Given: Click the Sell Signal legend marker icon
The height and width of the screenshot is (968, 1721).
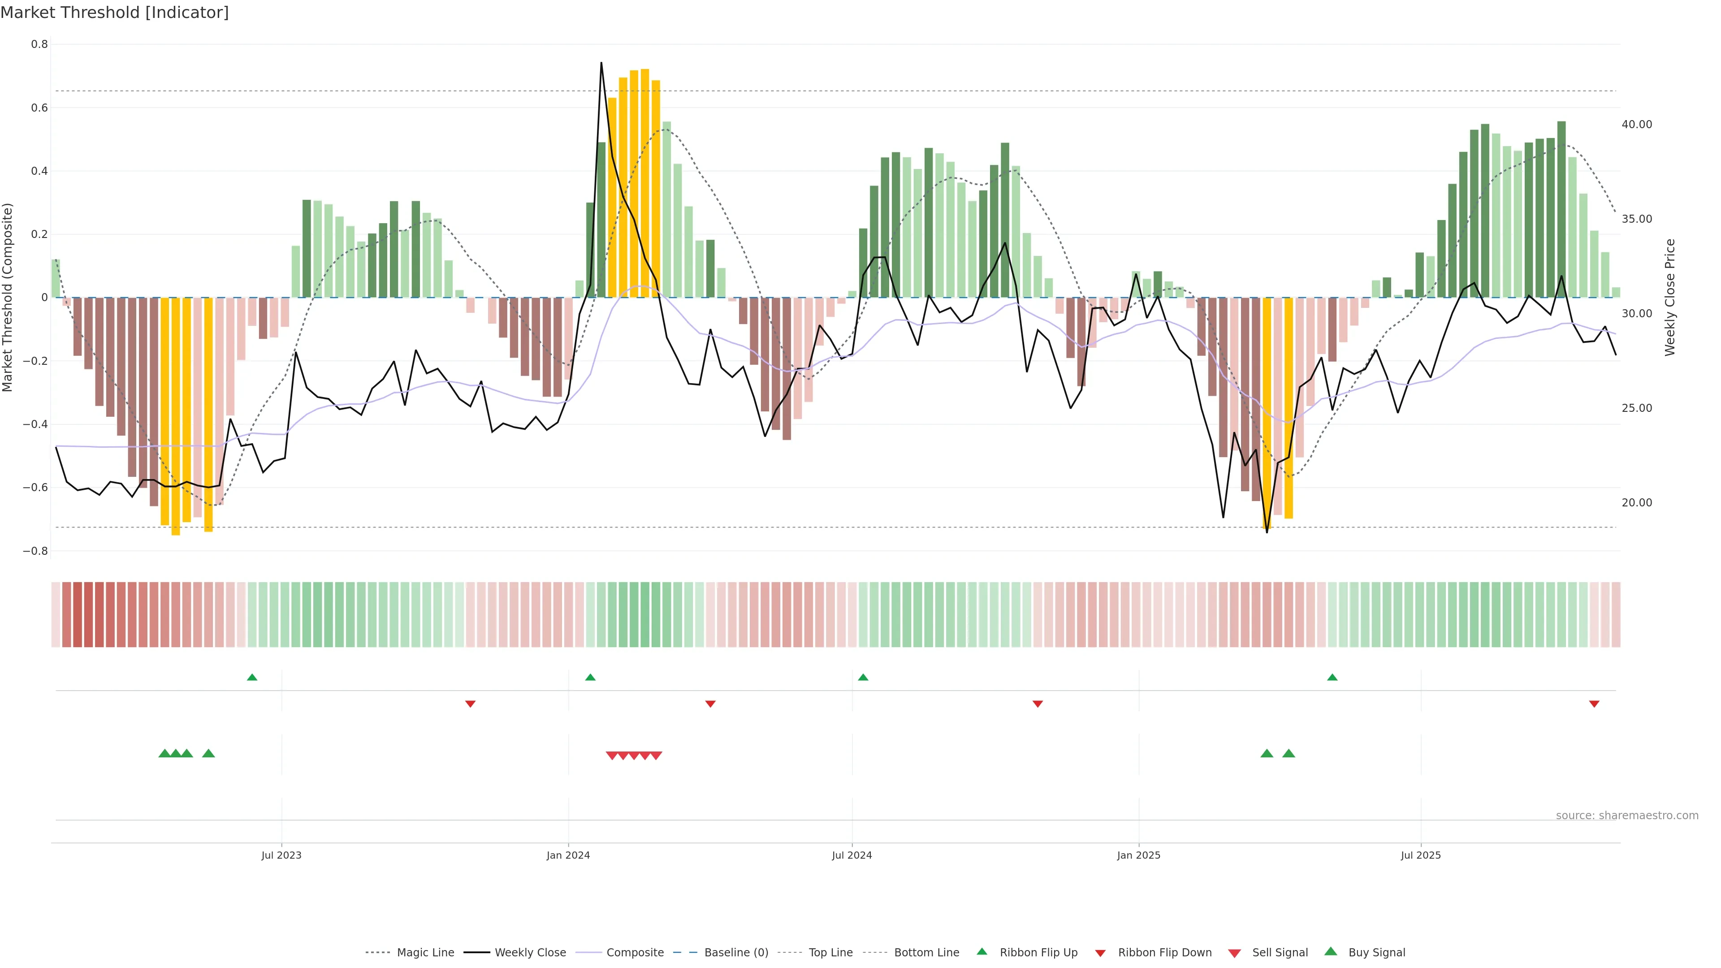Looking at the screenshot, I should (x=1234, y=953).
